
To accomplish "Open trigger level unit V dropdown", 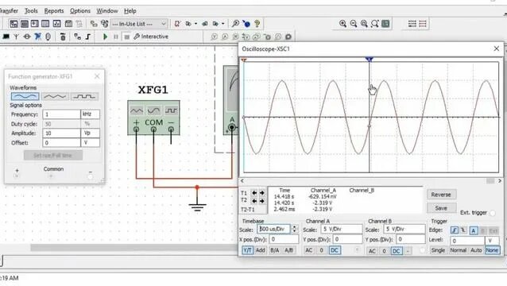I will 492,241.
